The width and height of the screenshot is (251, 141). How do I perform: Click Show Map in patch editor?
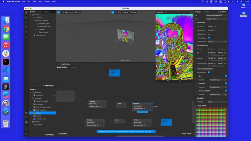[62, 134]
